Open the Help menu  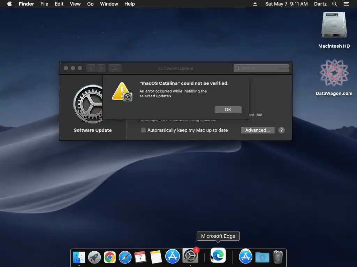[130, 4]
